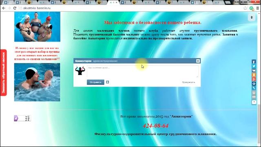Screen dimensions: 261x147
Task: Close the active browser tab
Action: 116,2
